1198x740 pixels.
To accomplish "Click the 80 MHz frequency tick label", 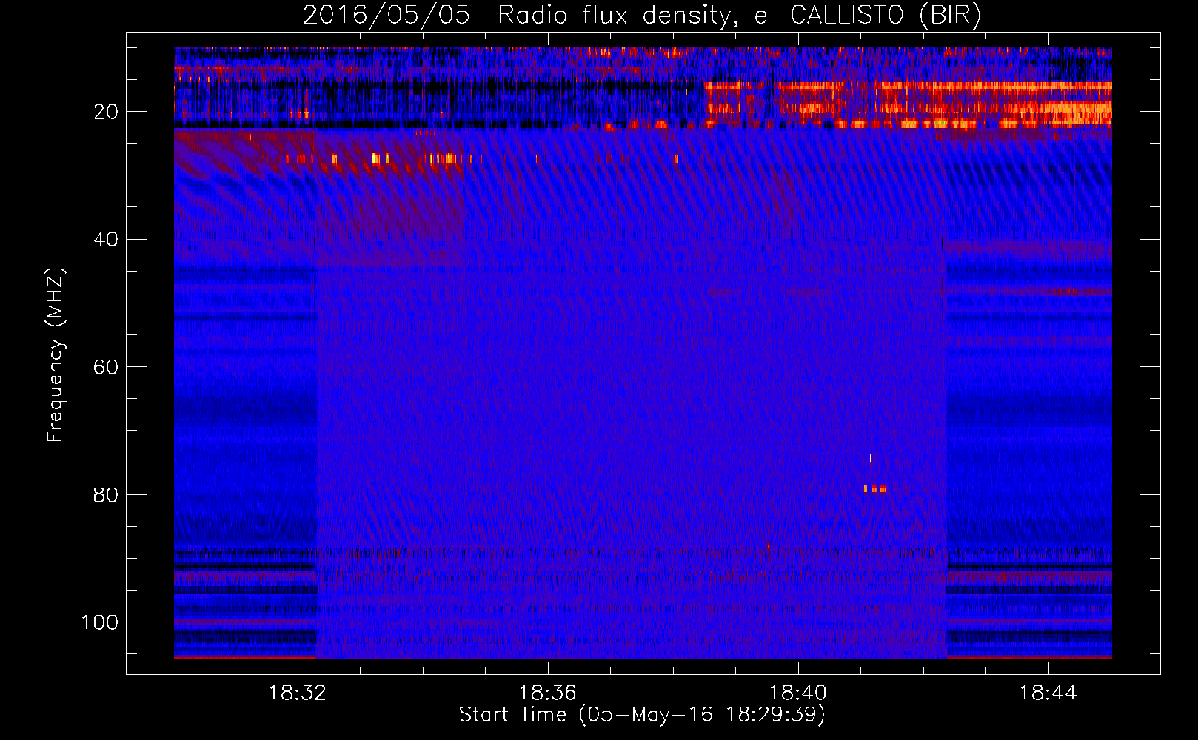I will (106, 494).
